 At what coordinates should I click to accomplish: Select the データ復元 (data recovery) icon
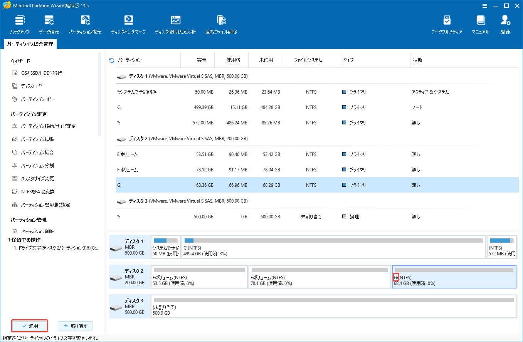(x=49, y=24)
